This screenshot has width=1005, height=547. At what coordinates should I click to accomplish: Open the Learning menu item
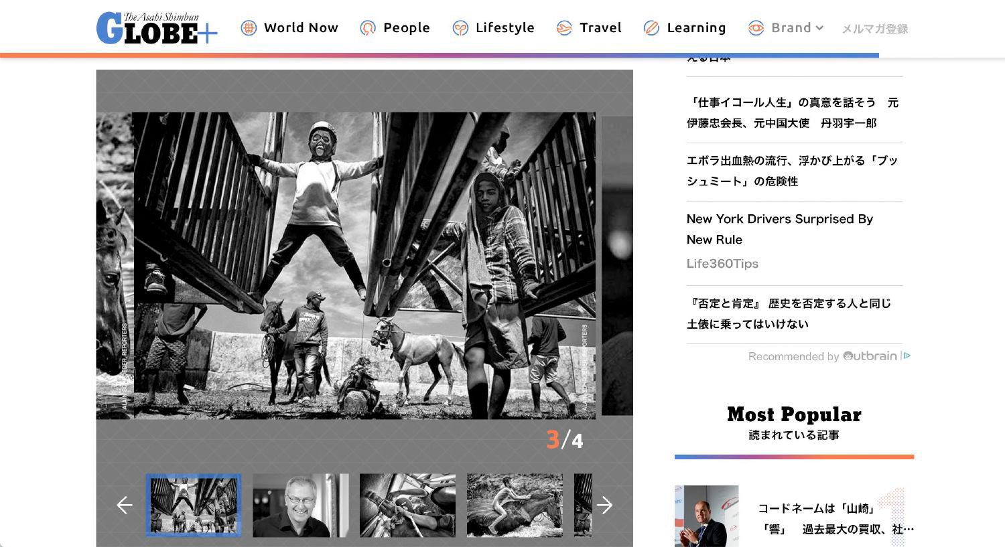696,27
